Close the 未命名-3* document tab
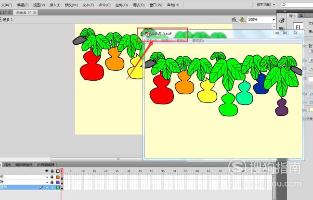Viewport: 313px width, 200px height. point(35,12)
